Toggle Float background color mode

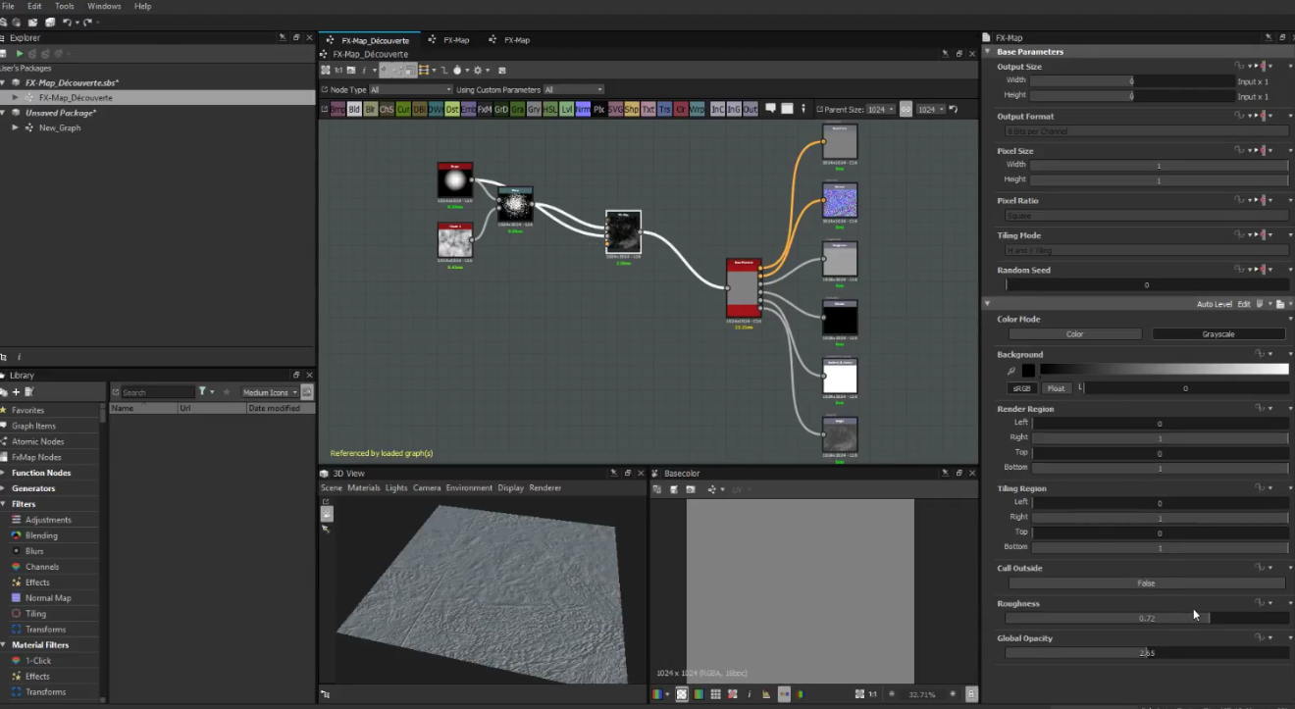point(1056,388)
